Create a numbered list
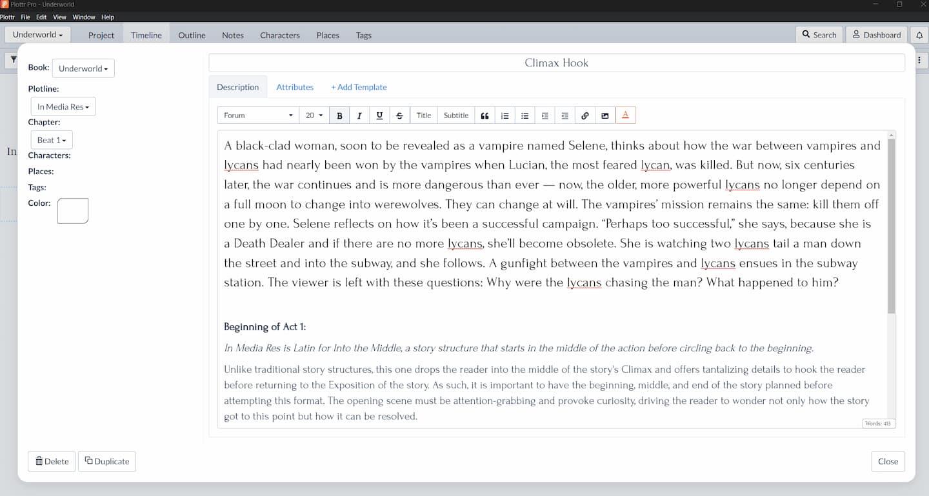This screenshot has height=496, width=929. coord(505,115)
